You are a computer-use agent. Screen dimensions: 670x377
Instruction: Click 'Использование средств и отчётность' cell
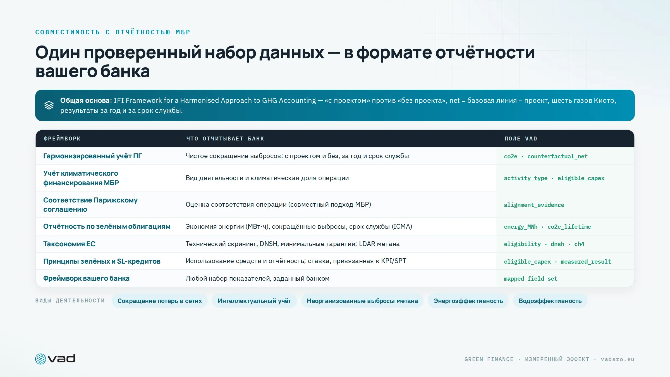pos(296,261)
